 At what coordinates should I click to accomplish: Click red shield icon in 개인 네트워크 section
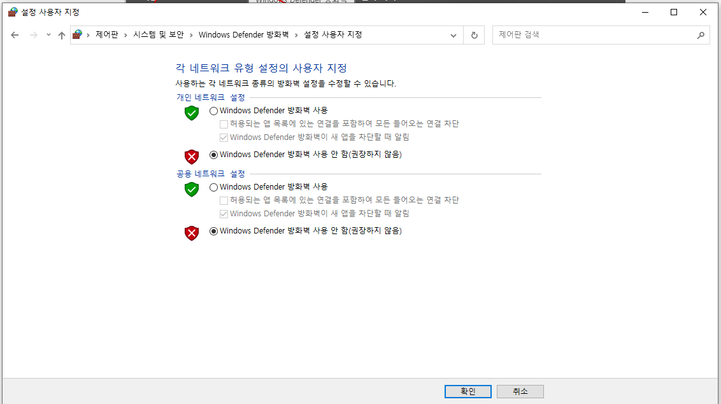191,157
